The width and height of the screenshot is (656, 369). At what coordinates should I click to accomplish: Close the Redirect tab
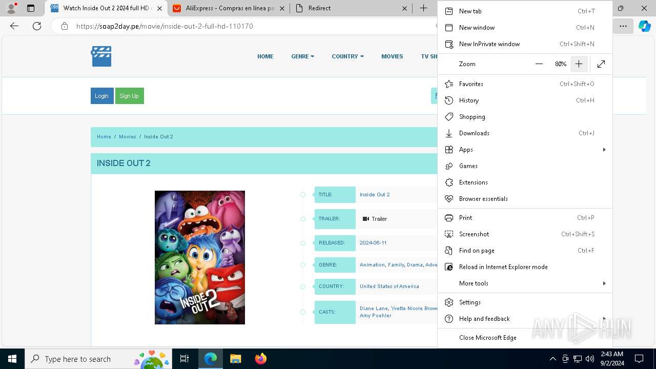click(x=405, y=8)
